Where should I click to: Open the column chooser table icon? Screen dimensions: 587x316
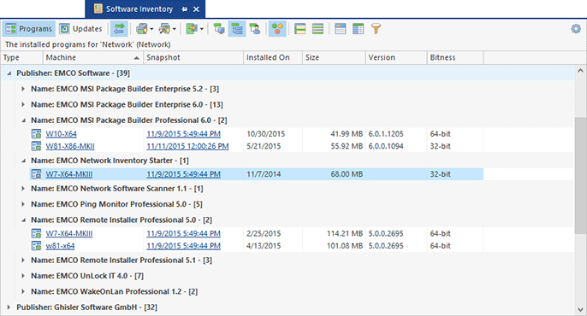tap(359, 29)
